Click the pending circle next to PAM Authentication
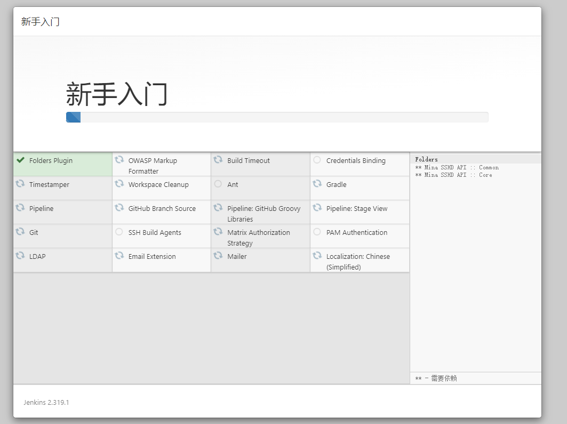This screenshot has width=567, height=424. (x=317, y=232)
